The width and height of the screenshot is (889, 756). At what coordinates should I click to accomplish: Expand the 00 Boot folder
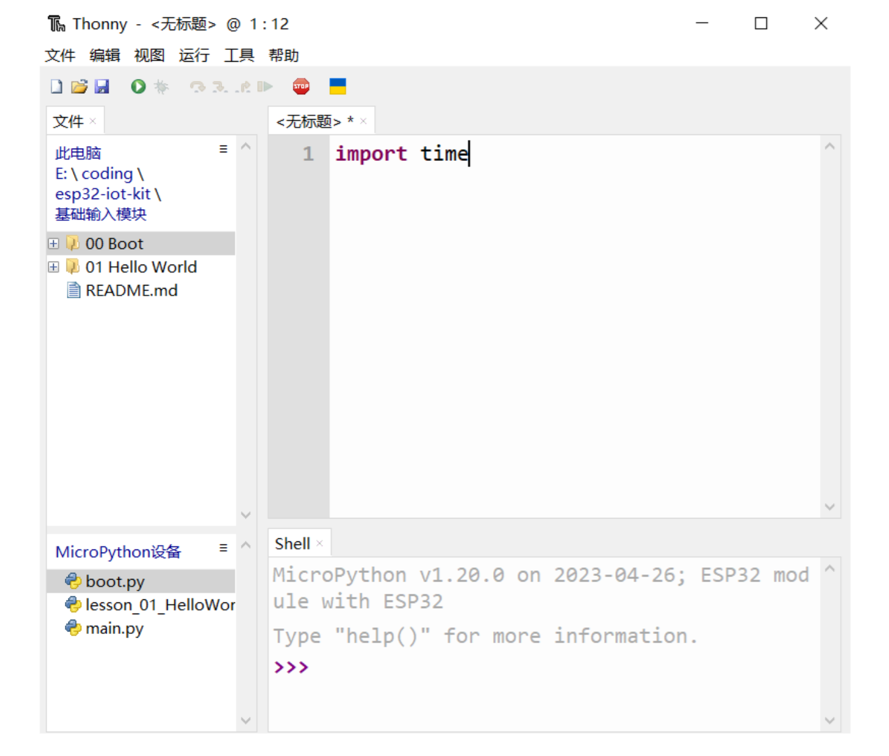[x=53, y=243]
